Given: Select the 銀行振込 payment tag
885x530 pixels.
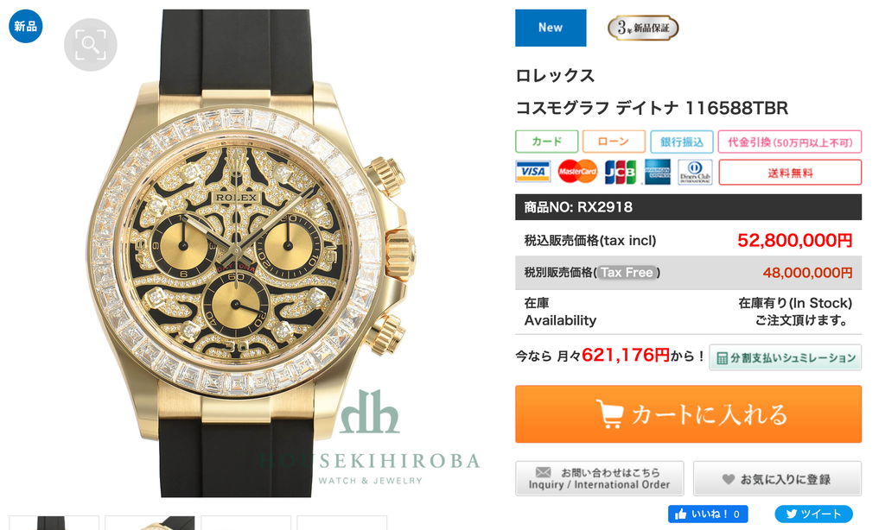Looking at the screenshot, I should [x=682, y=142].
